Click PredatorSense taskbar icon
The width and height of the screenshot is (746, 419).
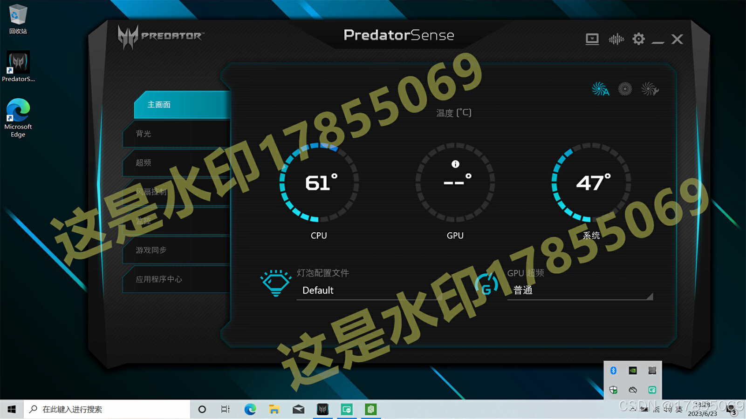[322, 409]
